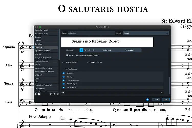192x128 pixels.
Task: Toggle Kerning OpenType feature
Action: [63, 77]
